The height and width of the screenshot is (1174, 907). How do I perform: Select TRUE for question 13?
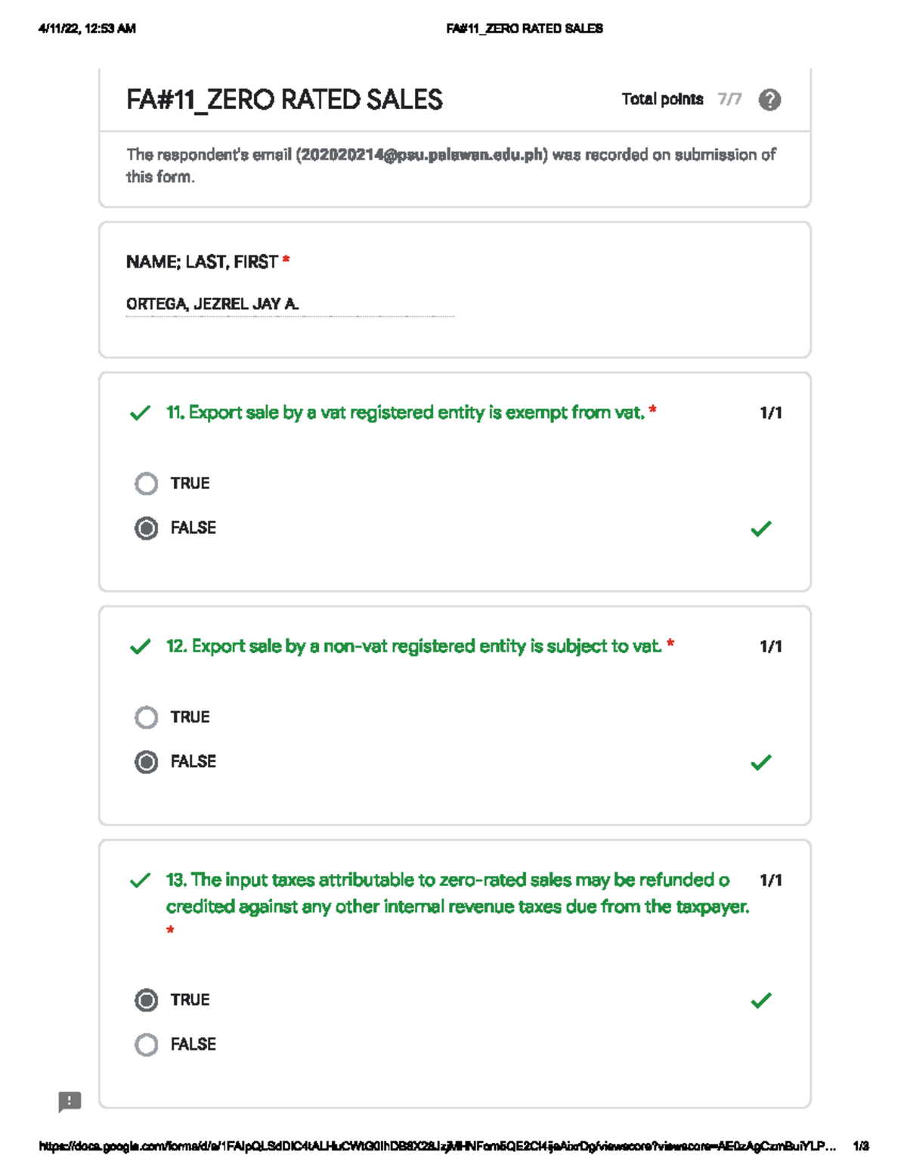(x=147, y=1000)
